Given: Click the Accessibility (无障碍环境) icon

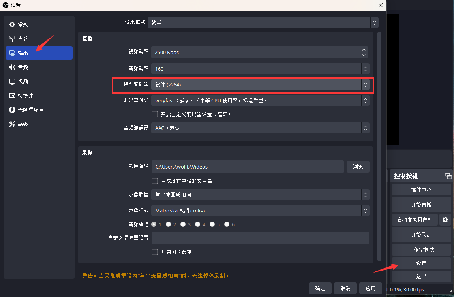Looking at the screenshot, I should pyautogui.click(x=12, y=110).
